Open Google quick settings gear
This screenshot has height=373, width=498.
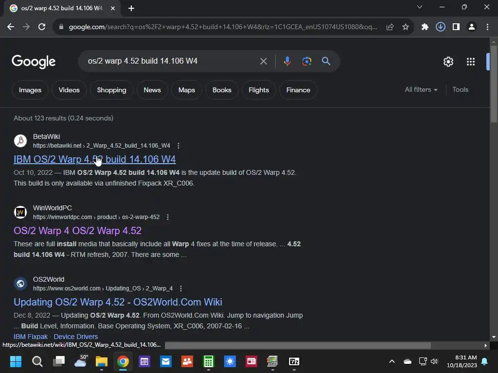point(448,62)
